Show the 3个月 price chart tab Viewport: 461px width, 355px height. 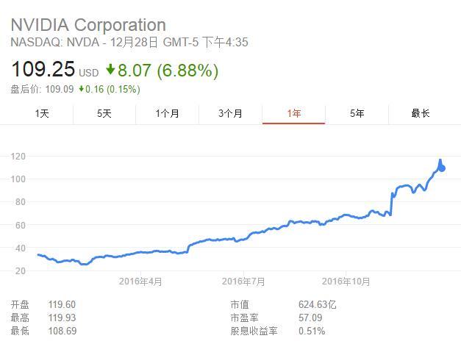[x=230, y=113]
